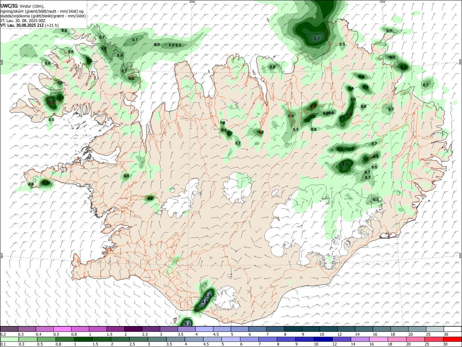
Task: Select the light pink swatch at 16 in rain scale
Action: [379, 339]
